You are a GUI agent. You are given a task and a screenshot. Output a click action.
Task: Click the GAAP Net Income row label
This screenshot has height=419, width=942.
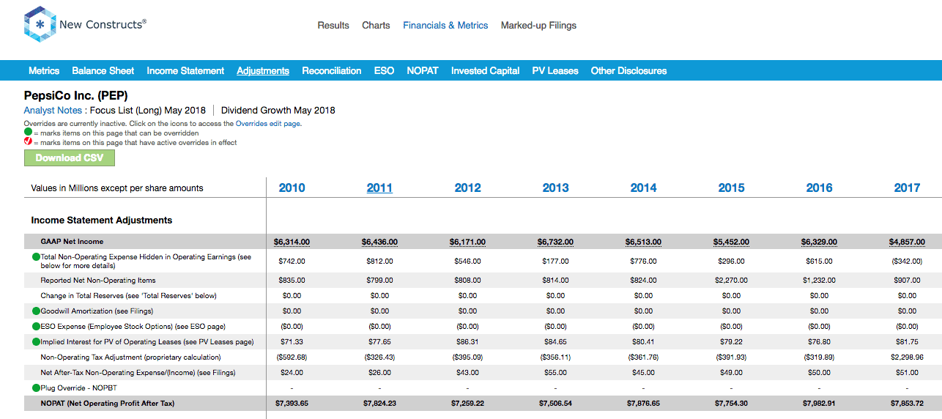72,242
